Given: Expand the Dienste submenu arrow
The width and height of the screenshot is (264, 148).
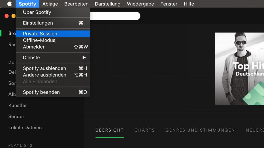Looking at the screenshot, I should coord(84,58).
